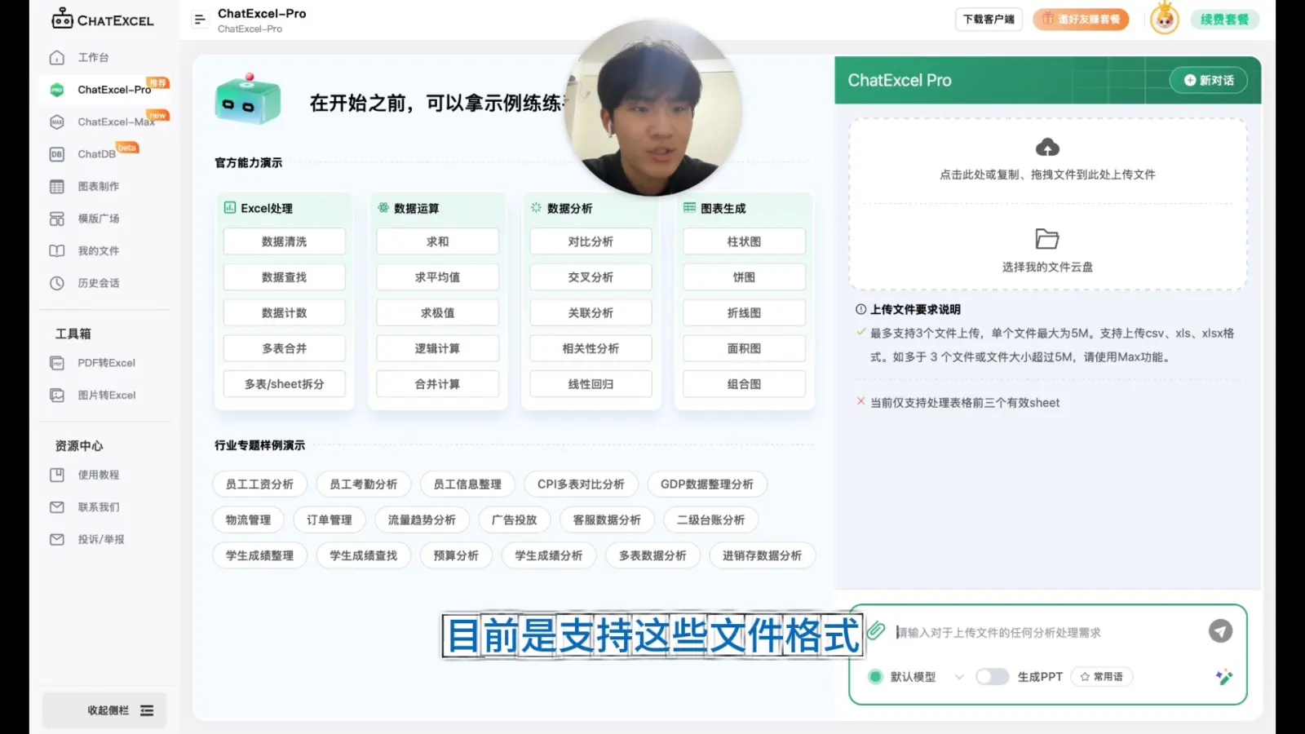This screenshot has height=734, width=1305.
Task: Click the PDF转Excel tool icon
Action: pos(57,363)
